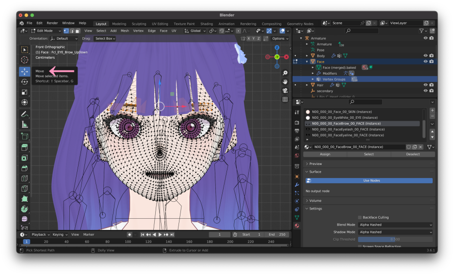Screen dimensions: 454x275
Task: Switch to the UV Editing workspace tab
Action: 160,24
